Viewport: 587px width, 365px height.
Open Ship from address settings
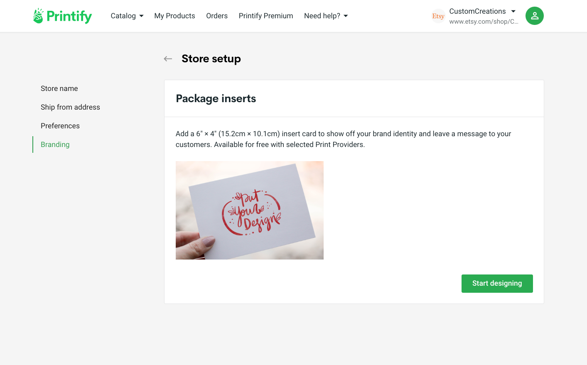click(70, 107)
